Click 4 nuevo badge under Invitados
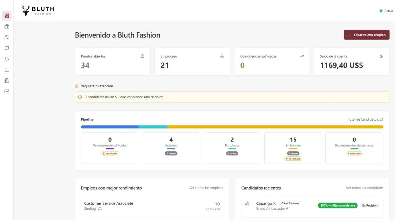Viewport: 395px width, 220px height. [x=171, y=153]
